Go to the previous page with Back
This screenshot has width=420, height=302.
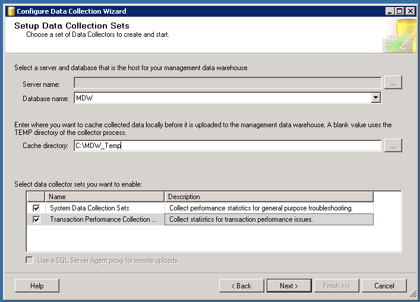[x=241, y=286]
